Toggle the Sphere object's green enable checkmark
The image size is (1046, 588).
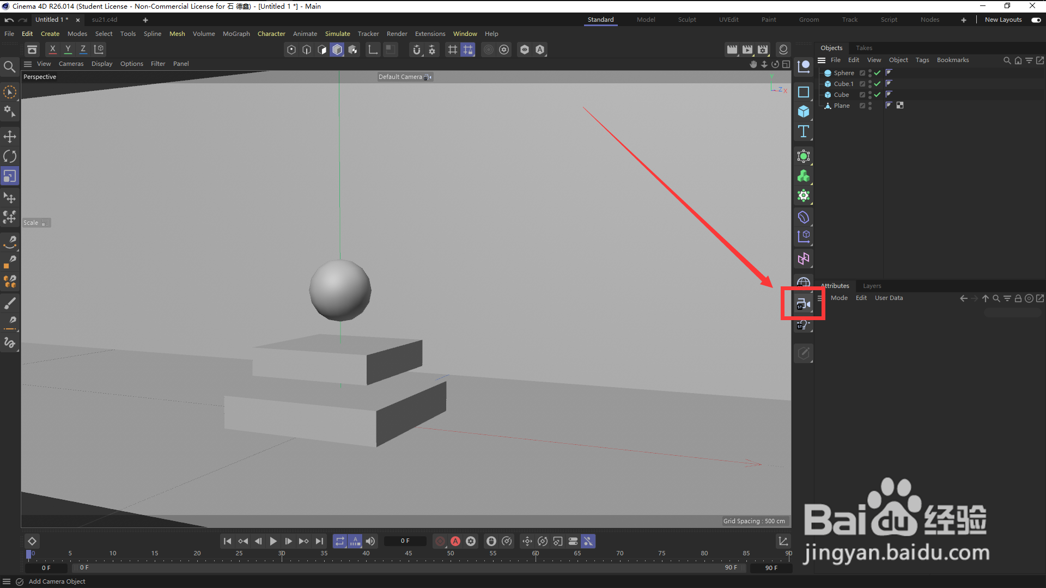coord(877,73)
